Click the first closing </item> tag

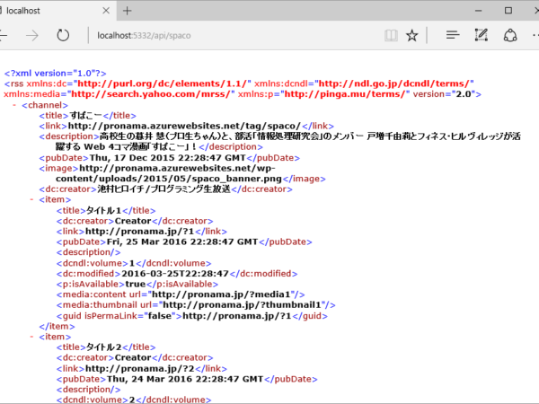point(57,326)
